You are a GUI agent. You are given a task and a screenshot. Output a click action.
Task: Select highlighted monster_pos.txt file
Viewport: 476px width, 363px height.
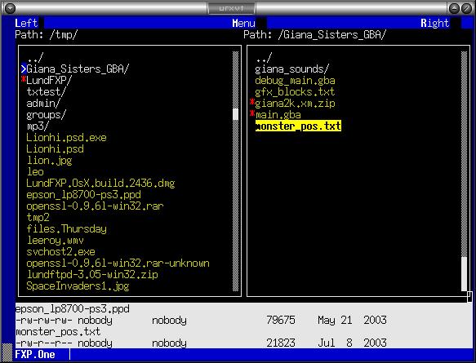click(x=298, y=126)
